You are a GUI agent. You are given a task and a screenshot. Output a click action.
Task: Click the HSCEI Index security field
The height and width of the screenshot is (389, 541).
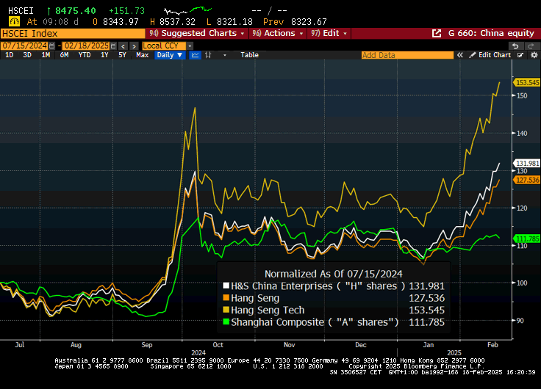[73, 34]
